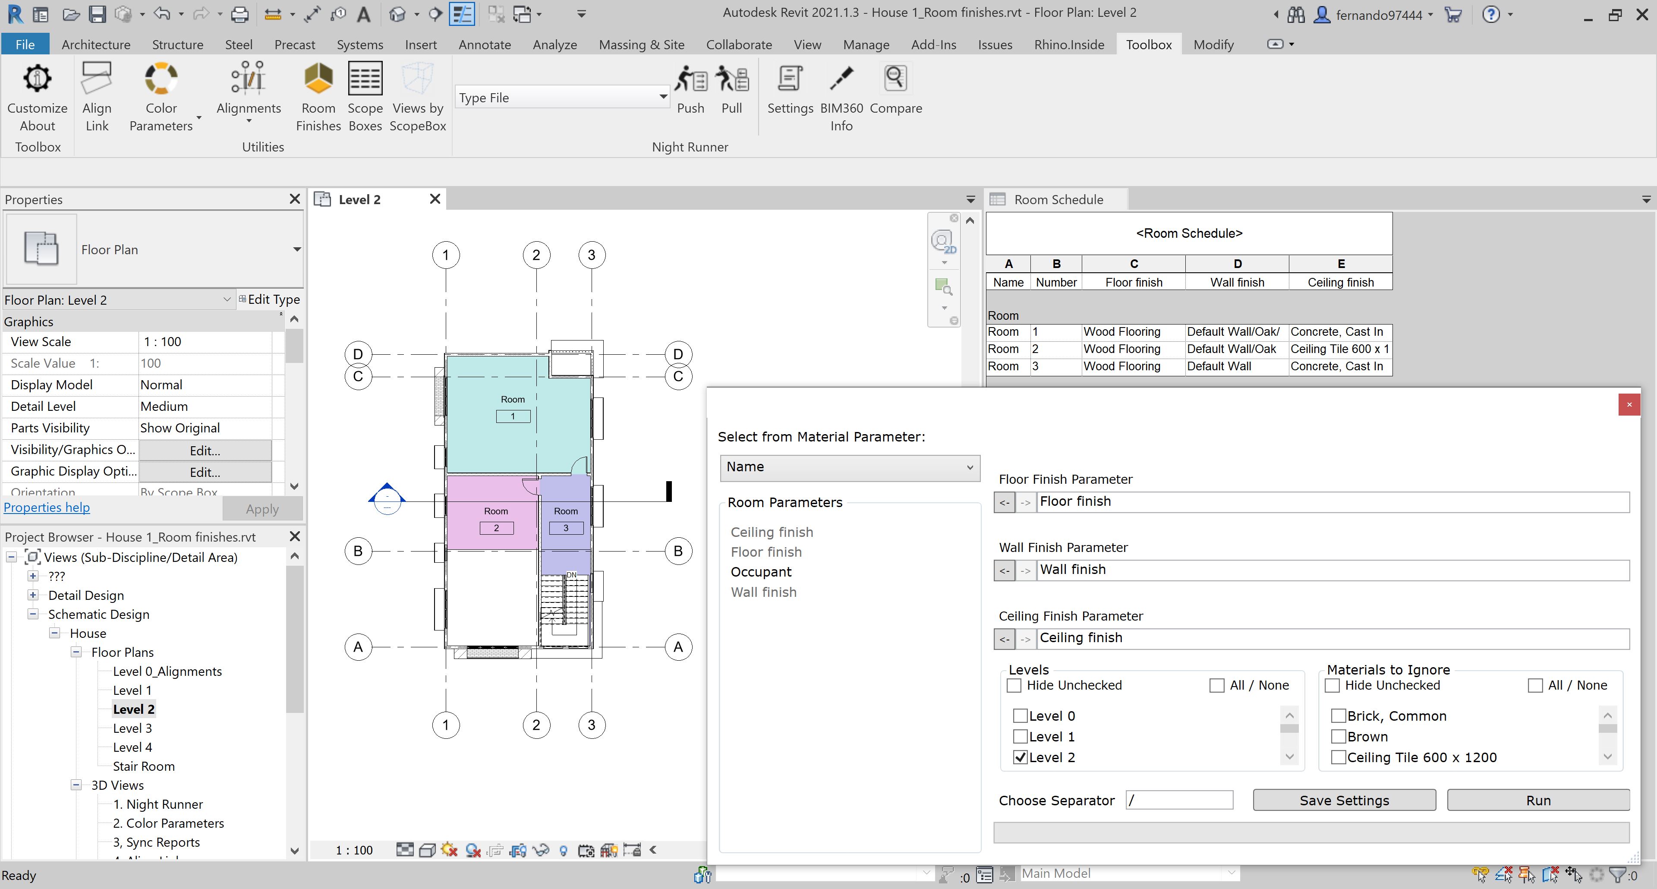Collapse the 3D Views node
Viewport: 1657px width, 889px height.
click(76, 785)
